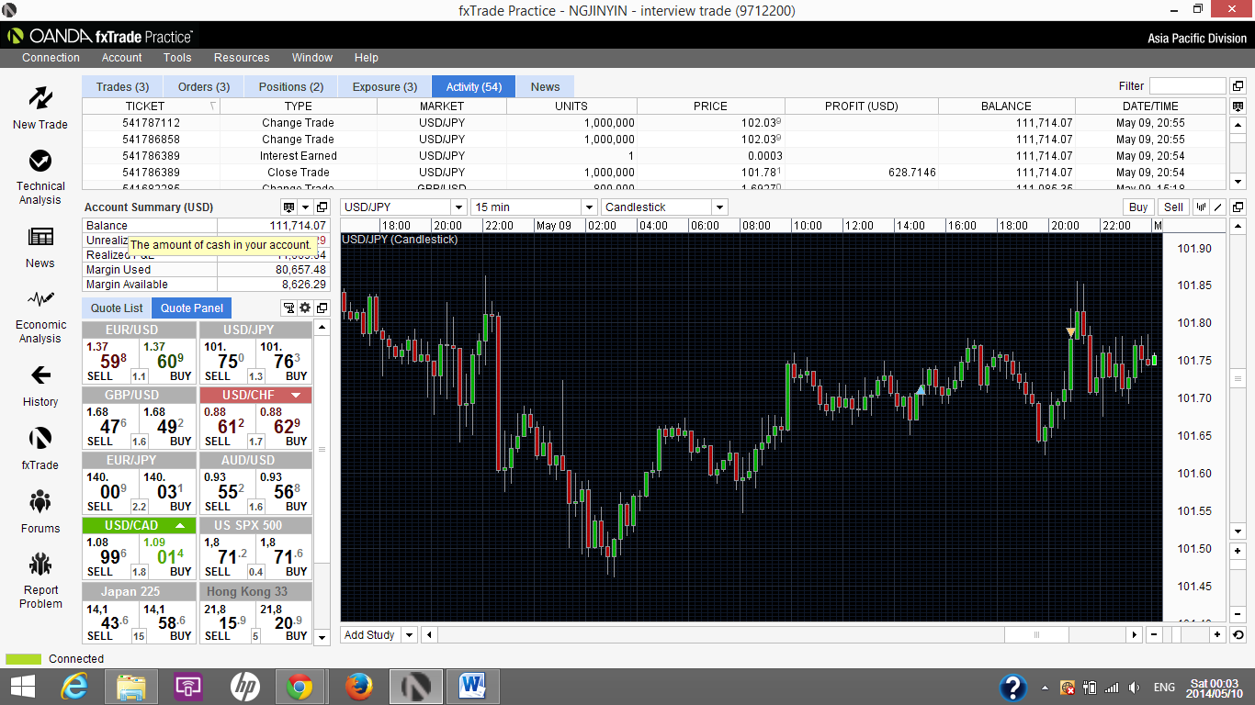
Task: Sell EUR/USD at 1.3759
Action: click(110, 362)
